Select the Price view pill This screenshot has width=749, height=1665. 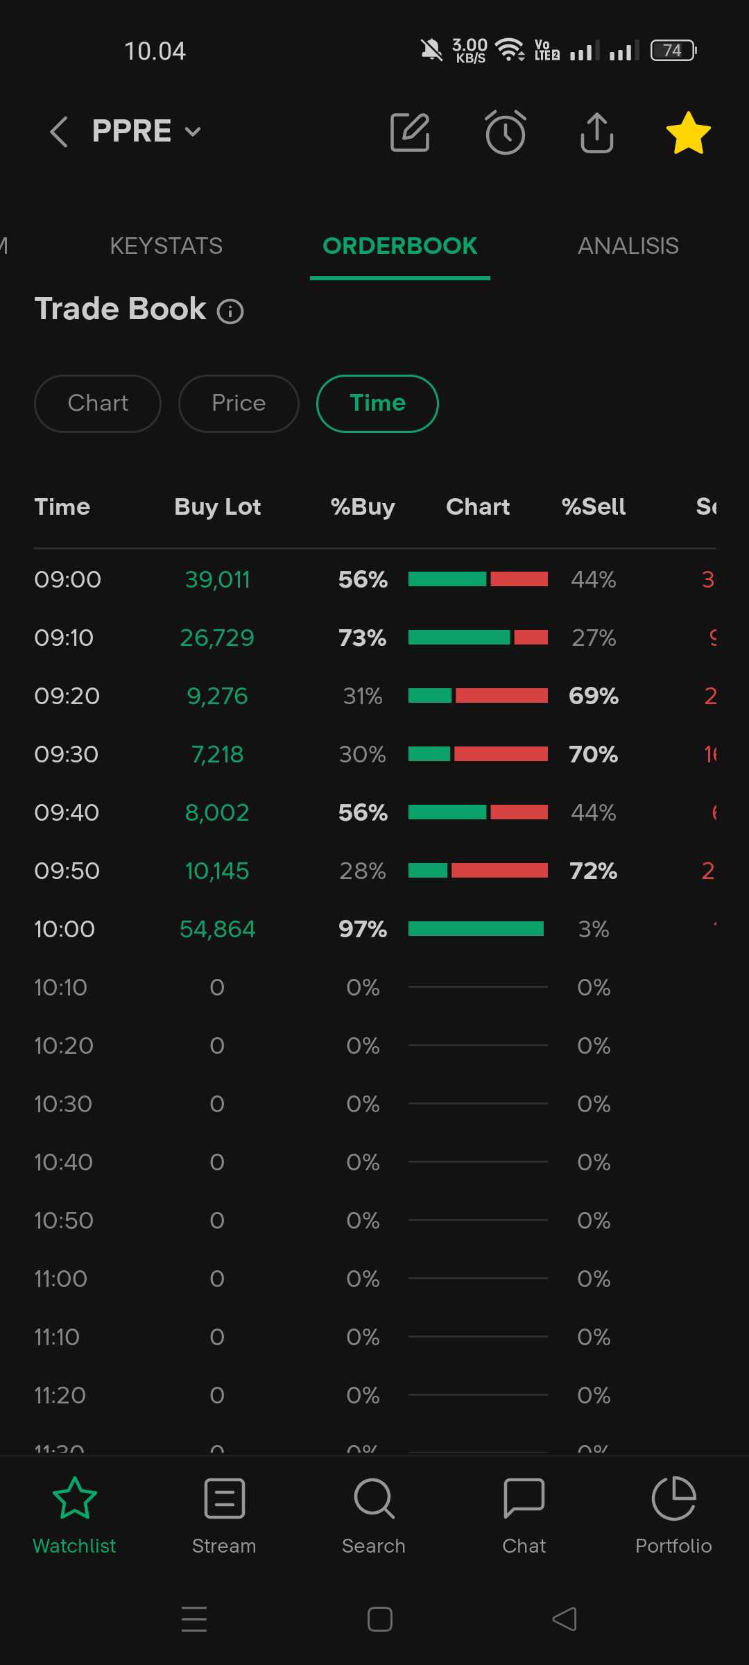(239, 403)
